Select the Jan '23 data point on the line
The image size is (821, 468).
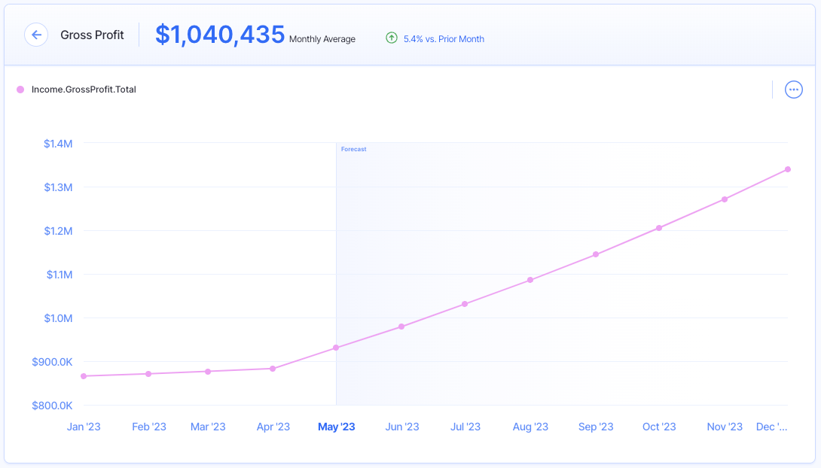[84, 375]
